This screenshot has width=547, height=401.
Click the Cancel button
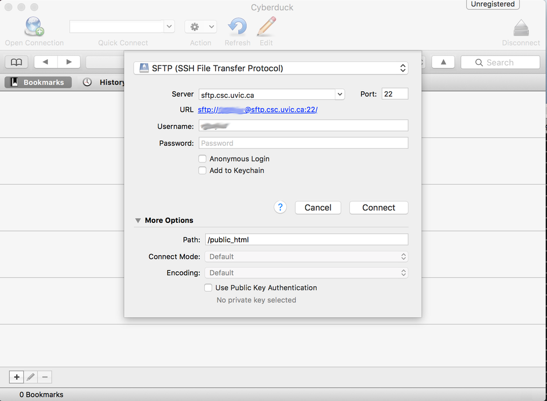click(x=318, y=207)
